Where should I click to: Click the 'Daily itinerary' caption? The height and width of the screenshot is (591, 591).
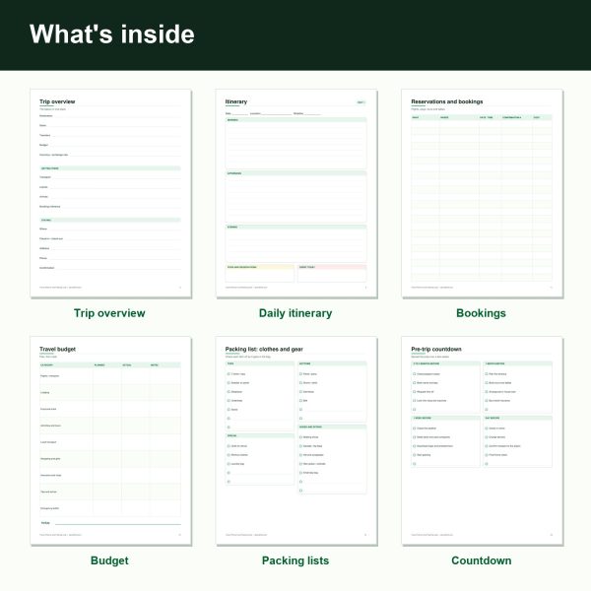(x=295, y=313)
